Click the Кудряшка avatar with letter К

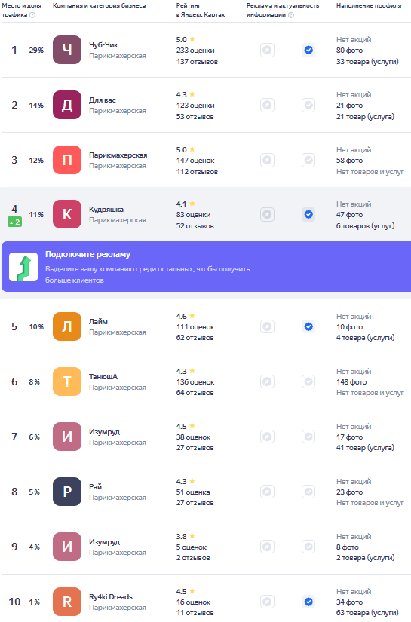pyautogui.click(x=67, y=214)
